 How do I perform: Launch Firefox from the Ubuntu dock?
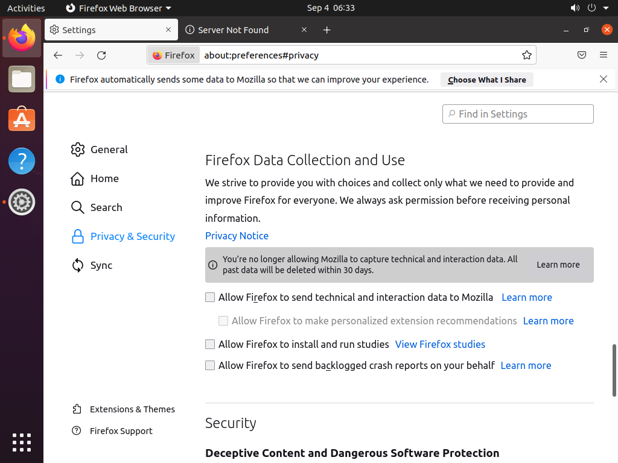22,38
